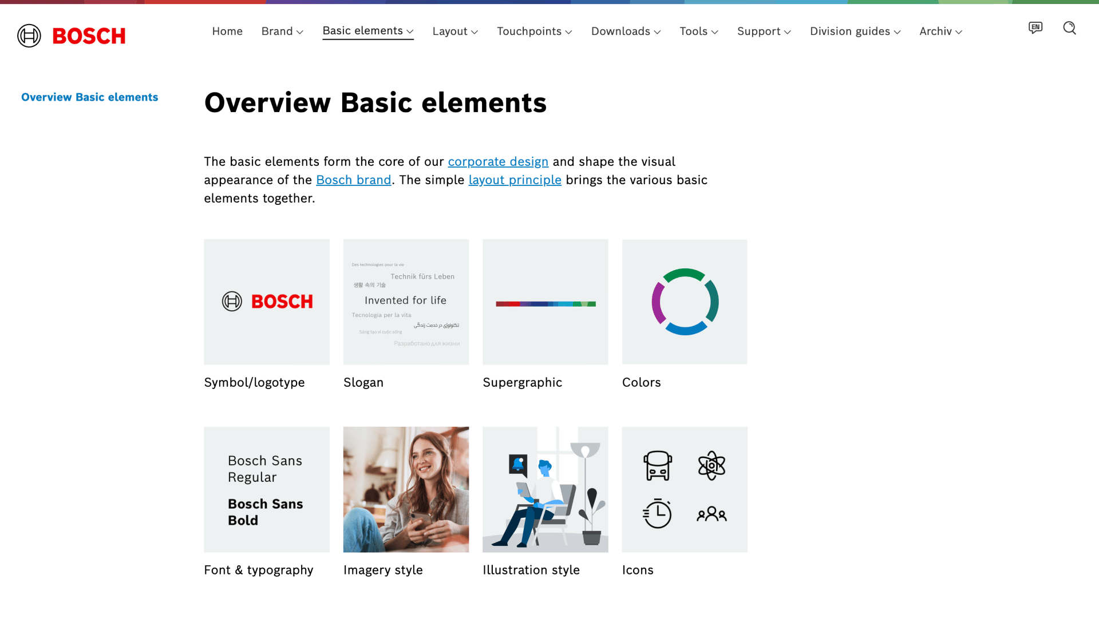Open the Basic elements menu
1099x618 pixels.
coord(367,31)
